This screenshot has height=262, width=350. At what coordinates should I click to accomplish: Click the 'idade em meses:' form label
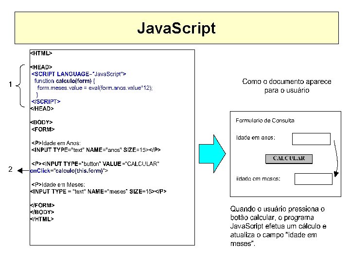click(x=258, y=179)
